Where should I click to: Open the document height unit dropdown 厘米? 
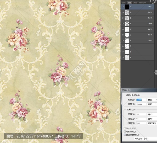pos(152,119)
